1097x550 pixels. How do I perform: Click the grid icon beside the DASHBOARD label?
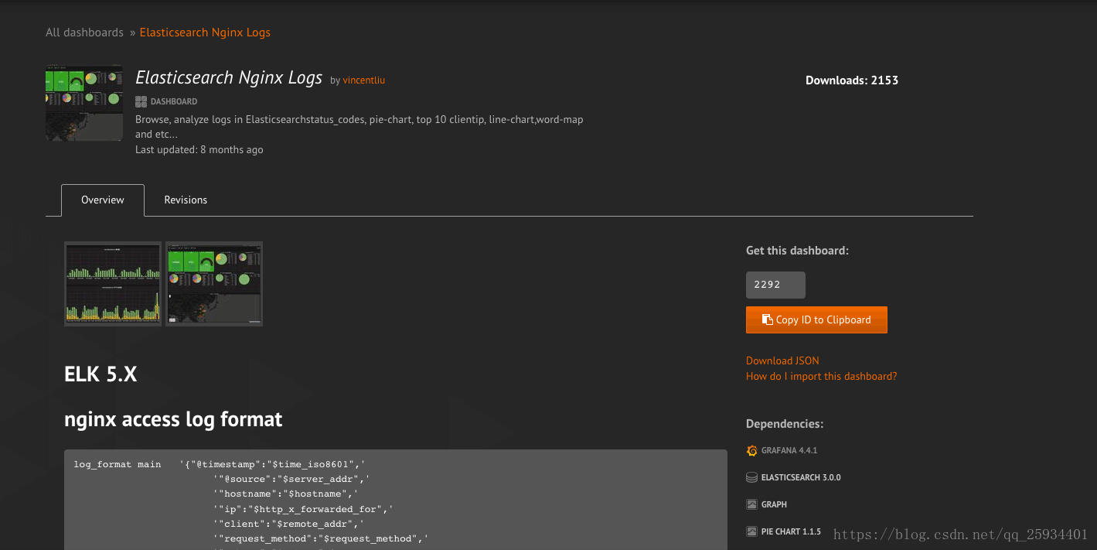[x=141, y=101]
